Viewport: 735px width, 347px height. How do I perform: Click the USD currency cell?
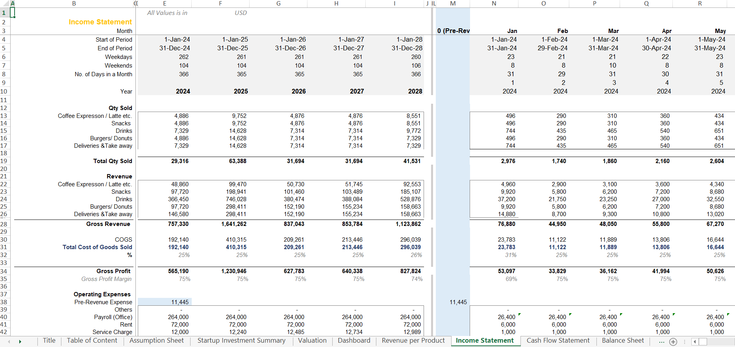pyautogui.click(x=241, y=13)
